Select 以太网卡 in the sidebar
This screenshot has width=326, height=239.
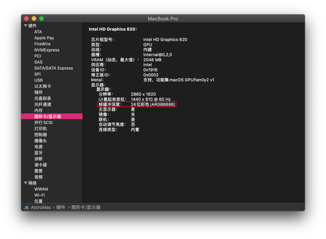(x=43, y=86)
